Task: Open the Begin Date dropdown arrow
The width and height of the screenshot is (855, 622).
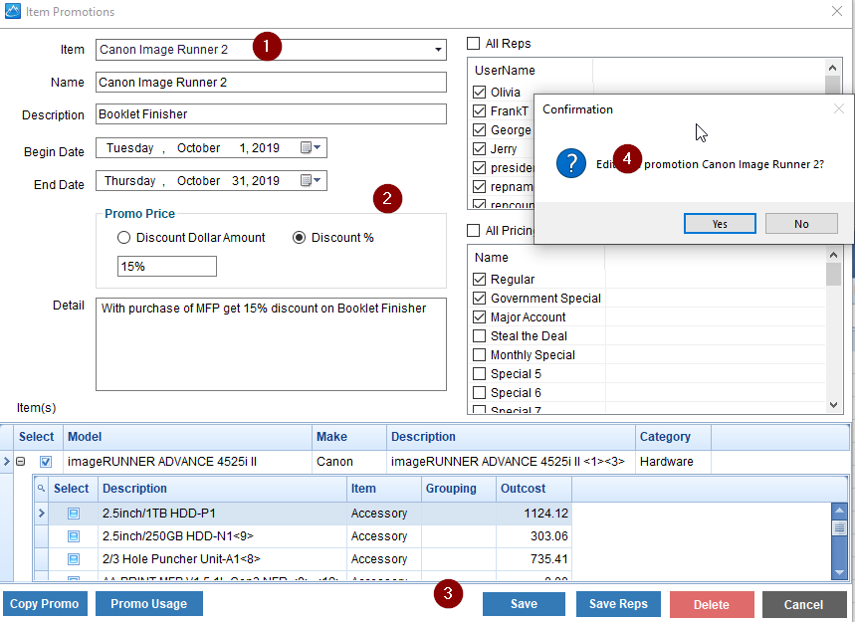Action: [x=318, y=147]
